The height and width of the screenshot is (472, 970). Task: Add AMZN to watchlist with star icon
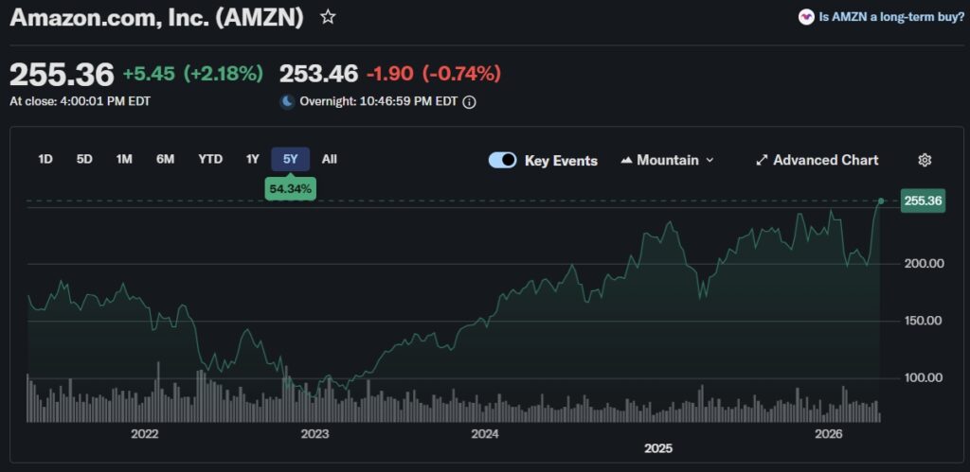coord(328,17)
